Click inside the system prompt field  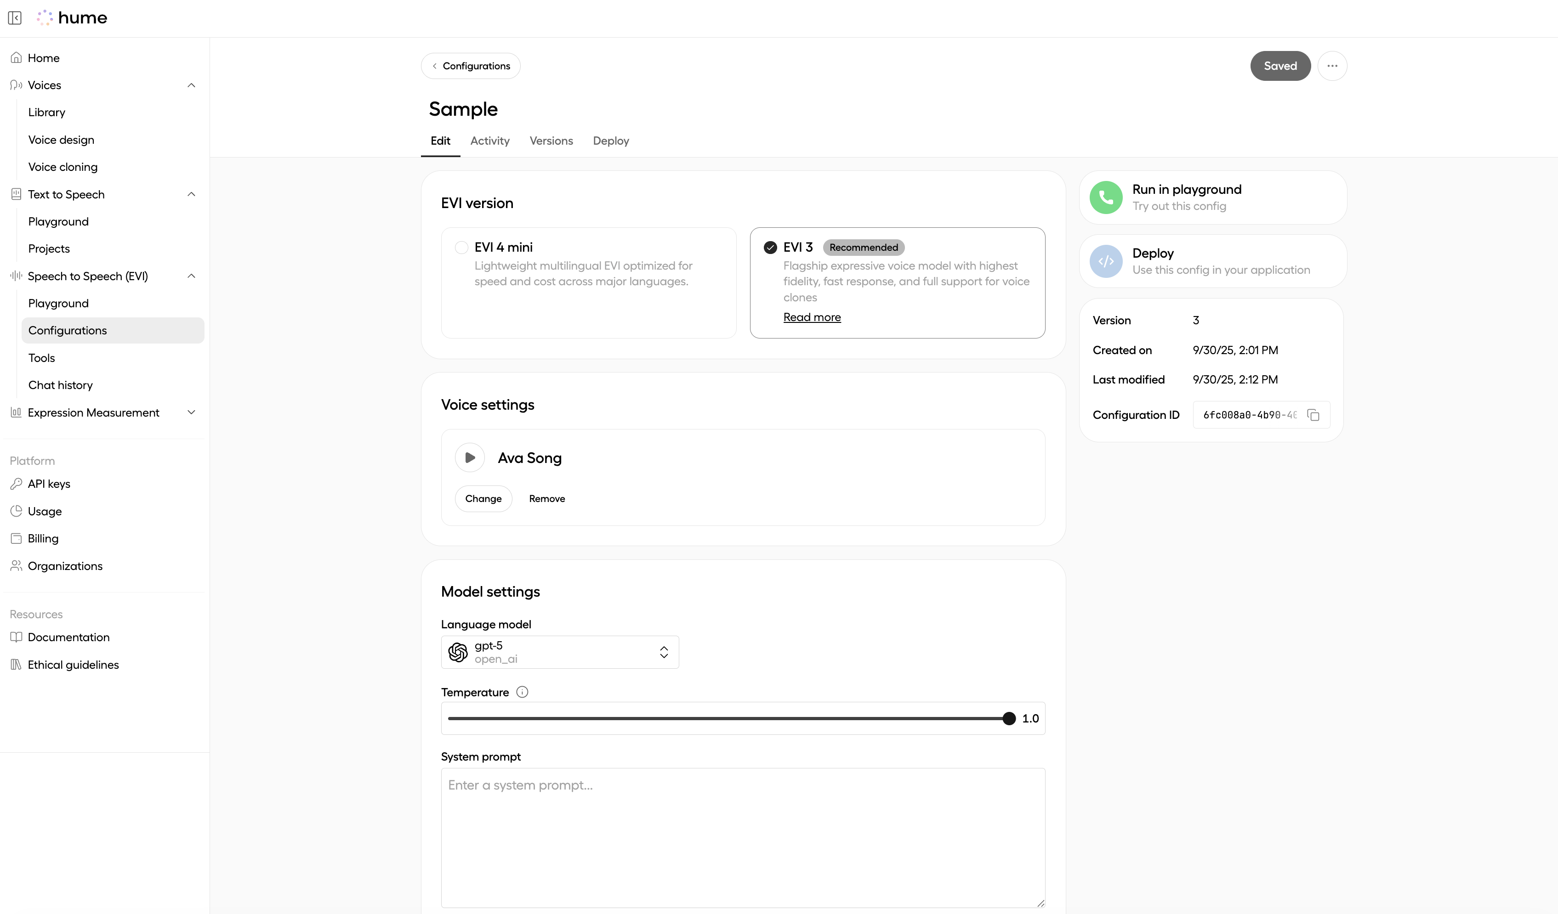pyautogui.click(x=742, y=834)
